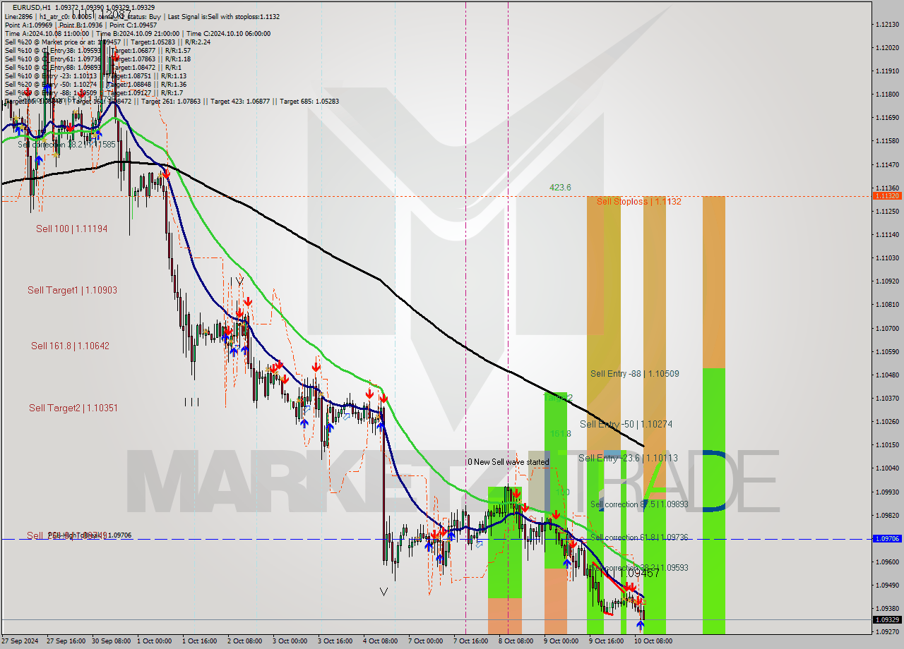The height and width of the screenshot is (649, 904).
Task: Select the 'Sell Entry -50 | 1.10274' label
Action: pos(626,424)
